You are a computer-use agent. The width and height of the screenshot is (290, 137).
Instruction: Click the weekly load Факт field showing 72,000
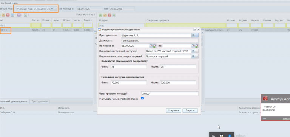click(x=129, y=83)
